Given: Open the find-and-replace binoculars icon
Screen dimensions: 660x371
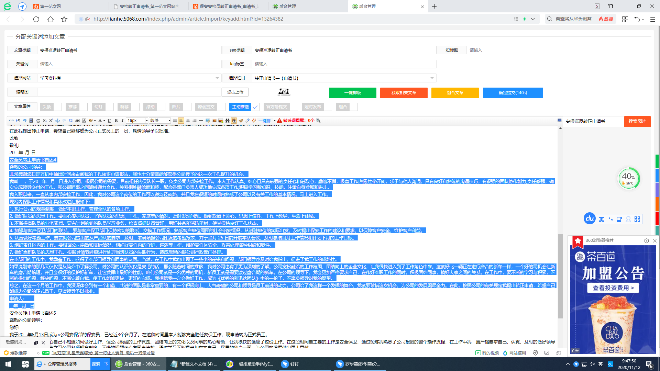Looking at the screenshot, I should [x=227, y=121].
